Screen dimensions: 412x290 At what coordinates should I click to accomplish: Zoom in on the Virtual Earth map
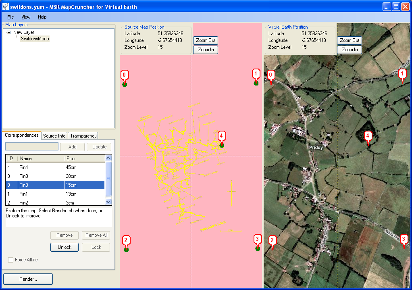(350, 50)
